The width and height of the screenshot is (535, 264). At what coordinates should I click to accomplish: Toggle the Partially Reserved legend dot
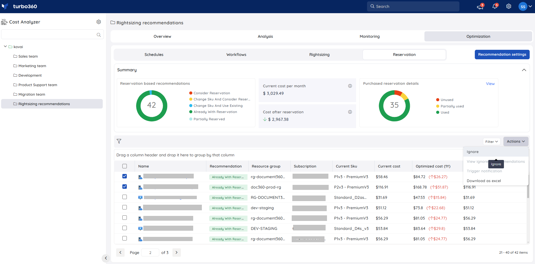click(191, 119)
